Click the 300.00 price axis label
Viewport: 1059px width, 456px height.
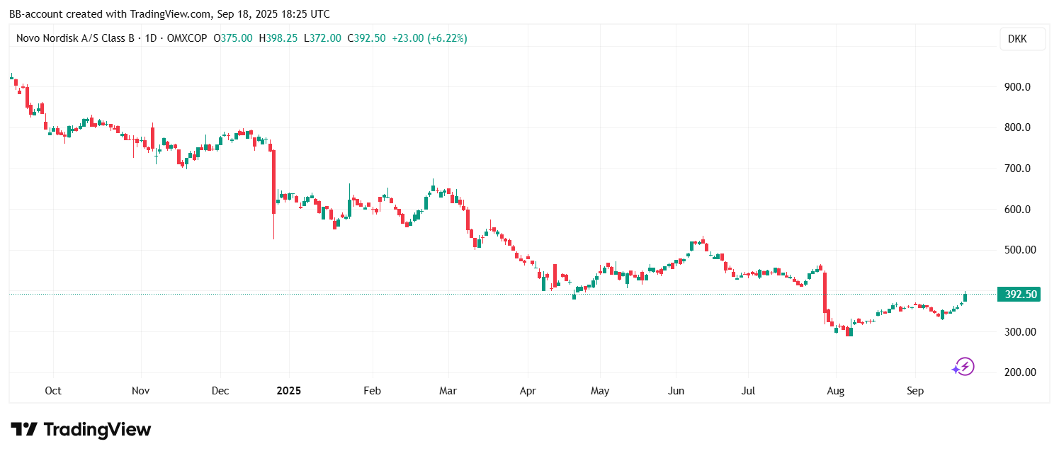pyautogui.click(x=1019, y=332)
